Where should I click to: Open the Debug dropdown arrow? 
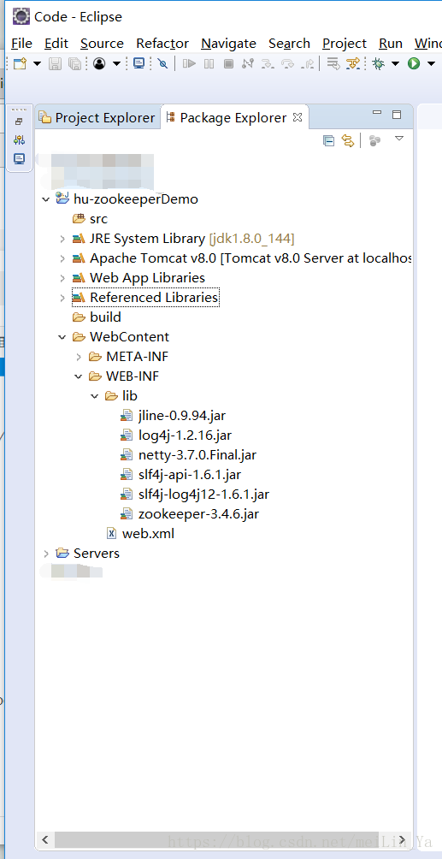pyautogui.click(x=395, y=63)
